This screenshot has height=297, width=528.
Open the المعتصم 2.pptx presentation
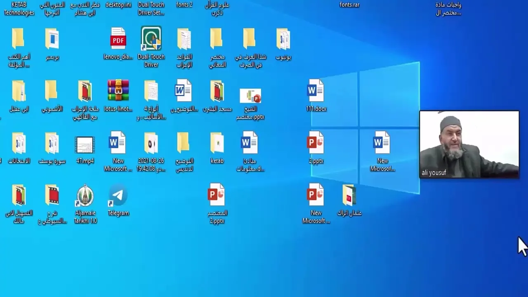pyautogui.click(x=217, y=195)
